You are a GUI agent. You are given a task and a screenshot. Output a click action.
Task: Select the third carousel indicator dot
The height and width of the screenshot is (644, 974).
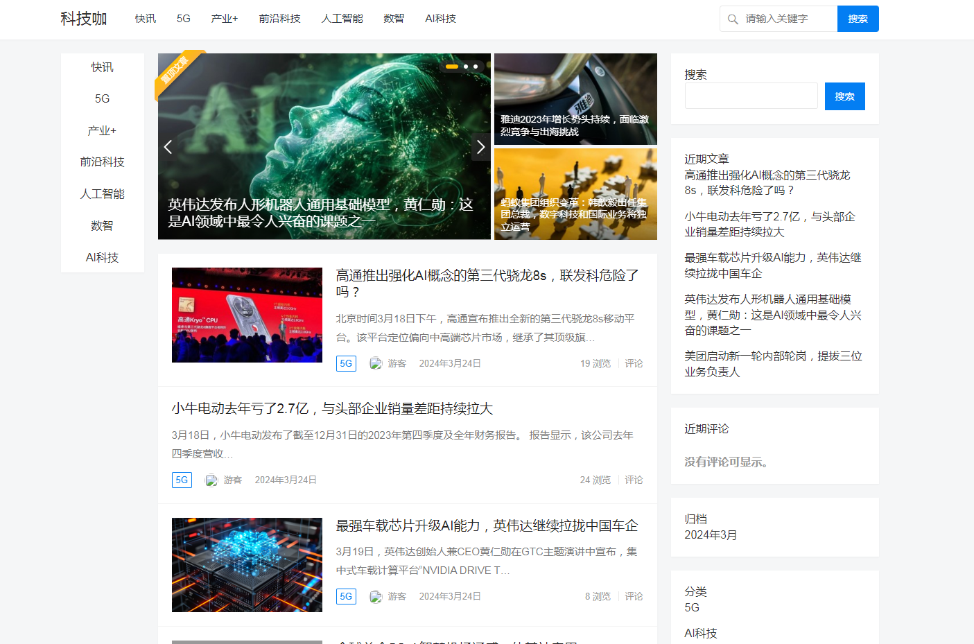point(476,67)
